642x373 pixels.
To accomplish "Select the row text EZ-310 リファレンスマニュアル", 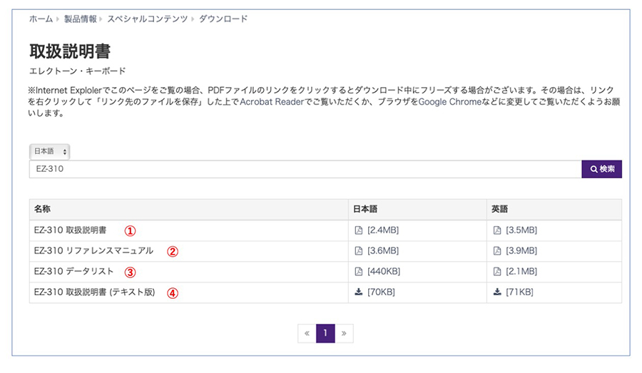I will click(x=93, y=250).
